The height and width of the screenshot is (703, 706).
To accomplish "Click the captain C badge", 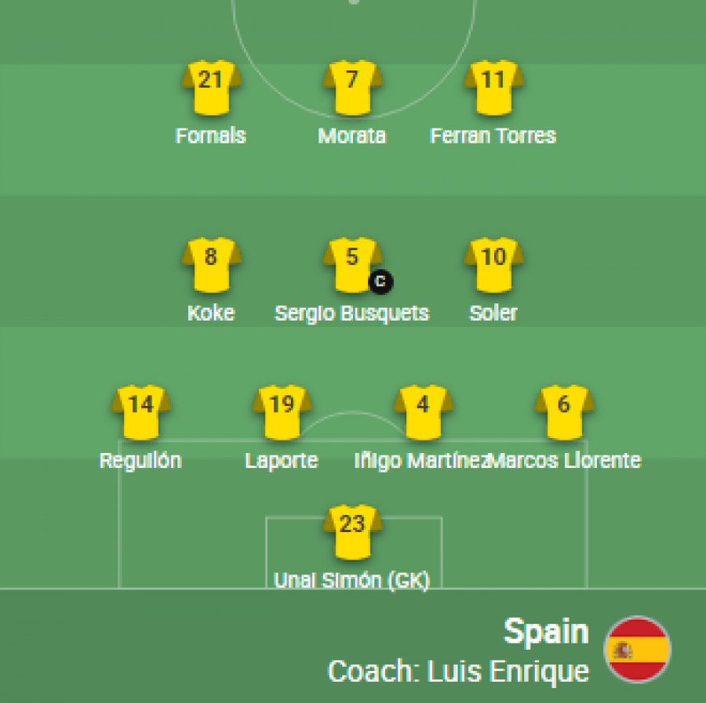I will (380, 281).
